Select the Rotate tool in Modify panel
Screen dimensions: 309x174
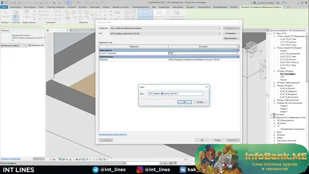tap(80, 18)
